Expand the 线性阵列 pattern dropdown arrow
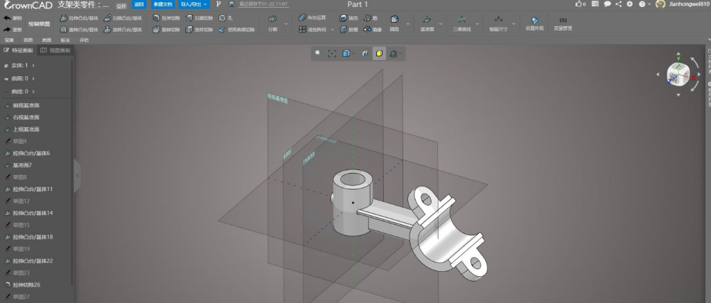The width and height of the screenshot is (711, 303). coord(332,30)
